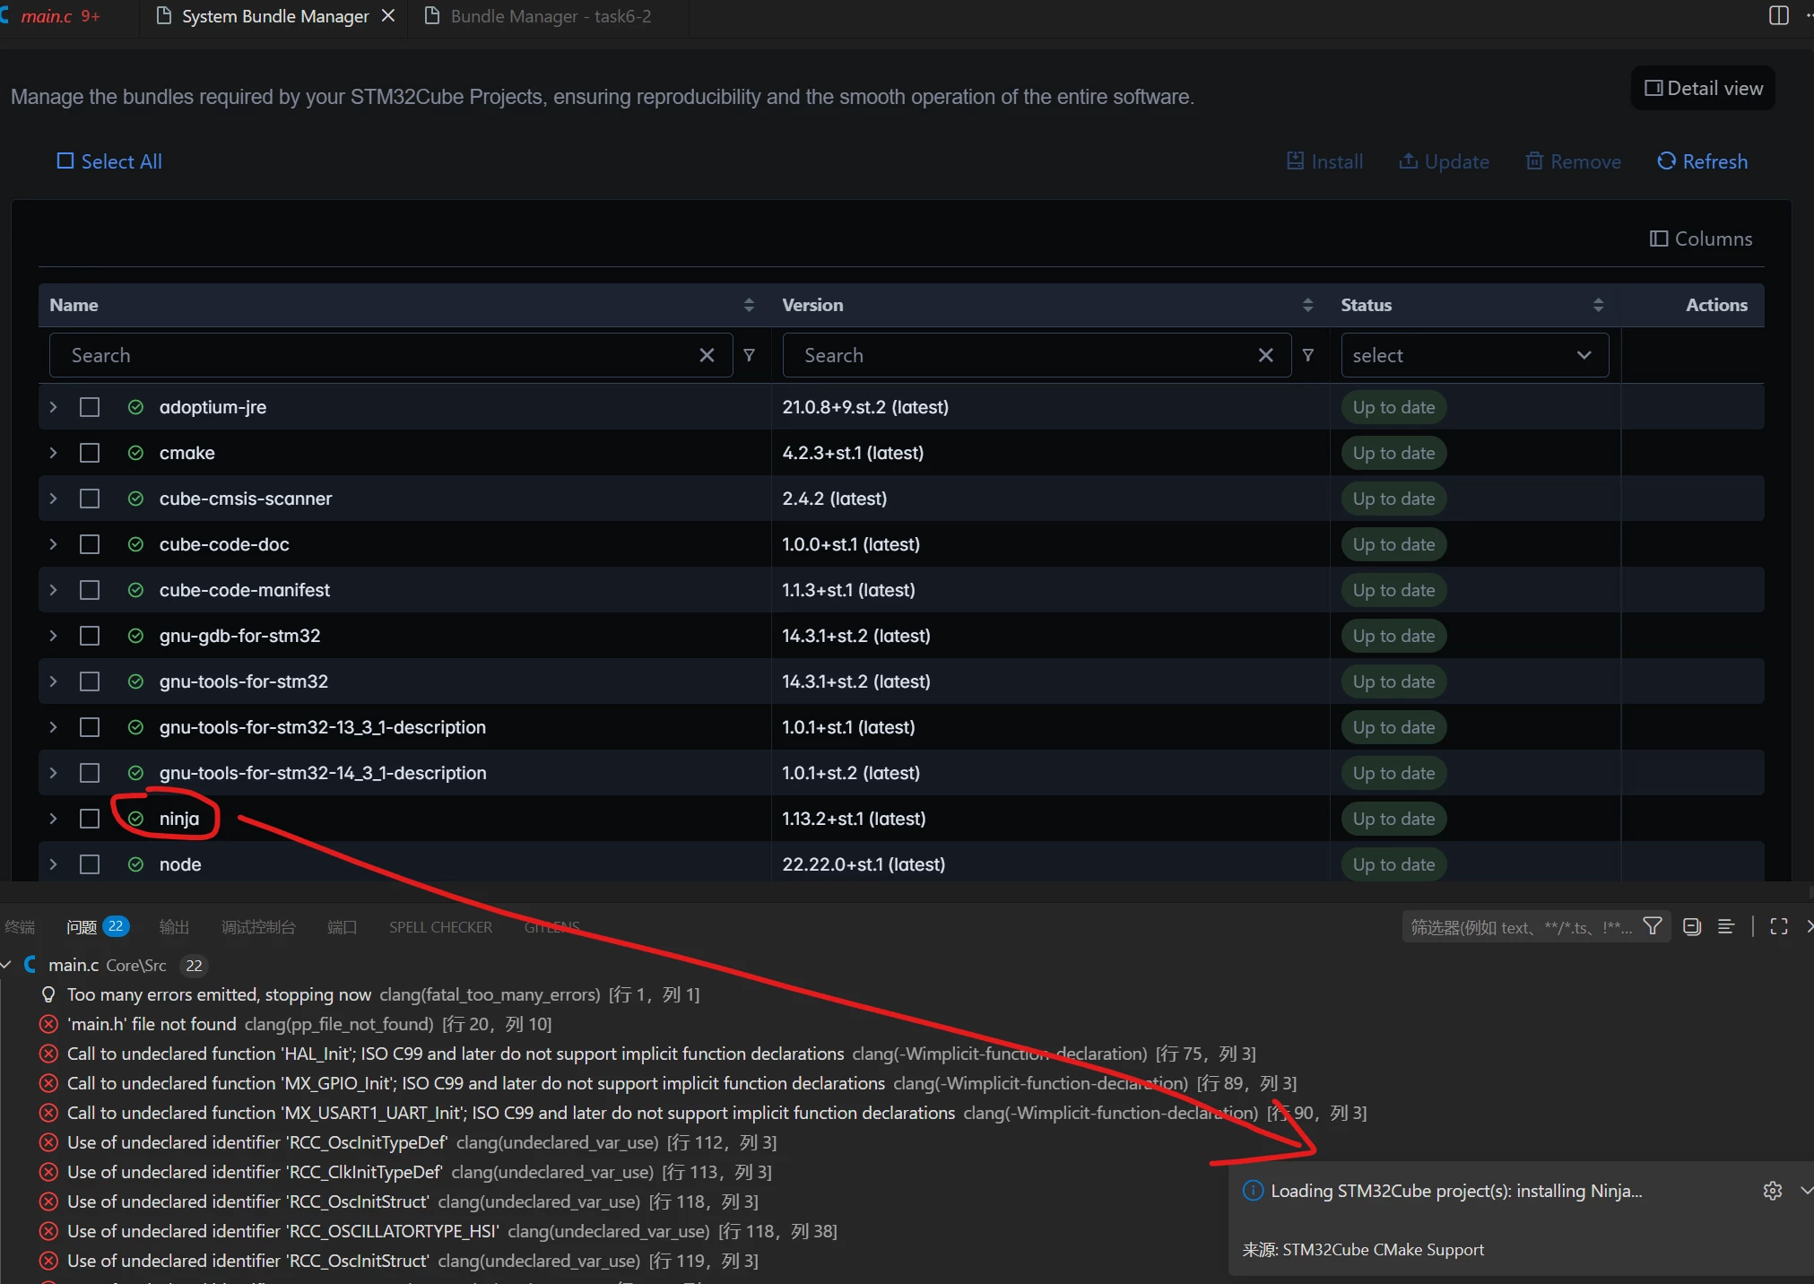Image resolution: width=1814 pixels, height=1284 pixels.
Task: Expand the cube-code-doc row
Action: coord(54,544)
